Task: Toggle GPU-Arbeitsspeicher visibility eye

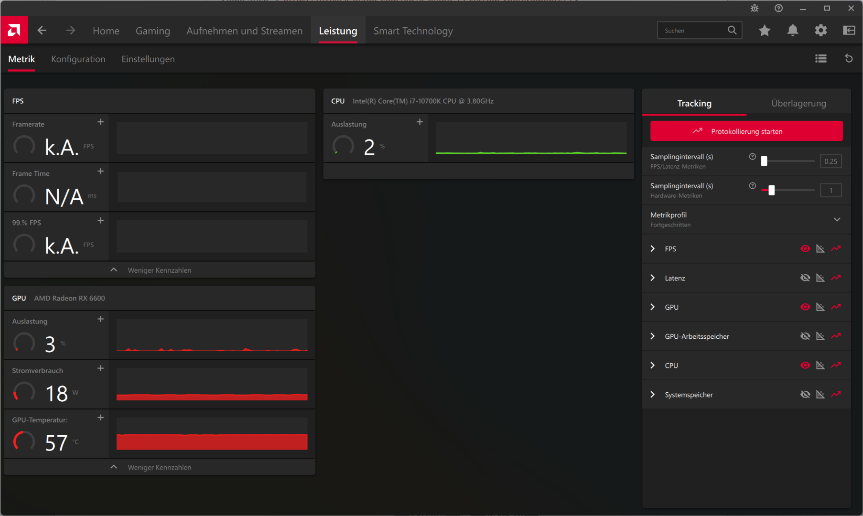Action: pos(805,336)
